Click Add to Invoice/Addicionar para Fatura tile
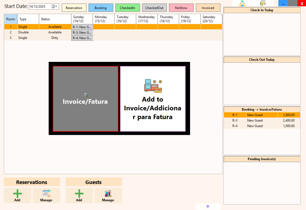306x210 pixels. (x=153, y=99)
